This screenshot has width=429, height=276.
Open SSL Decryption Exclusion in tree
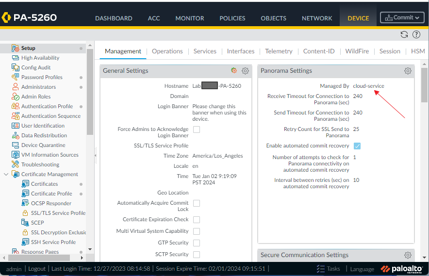pos(58,232)
